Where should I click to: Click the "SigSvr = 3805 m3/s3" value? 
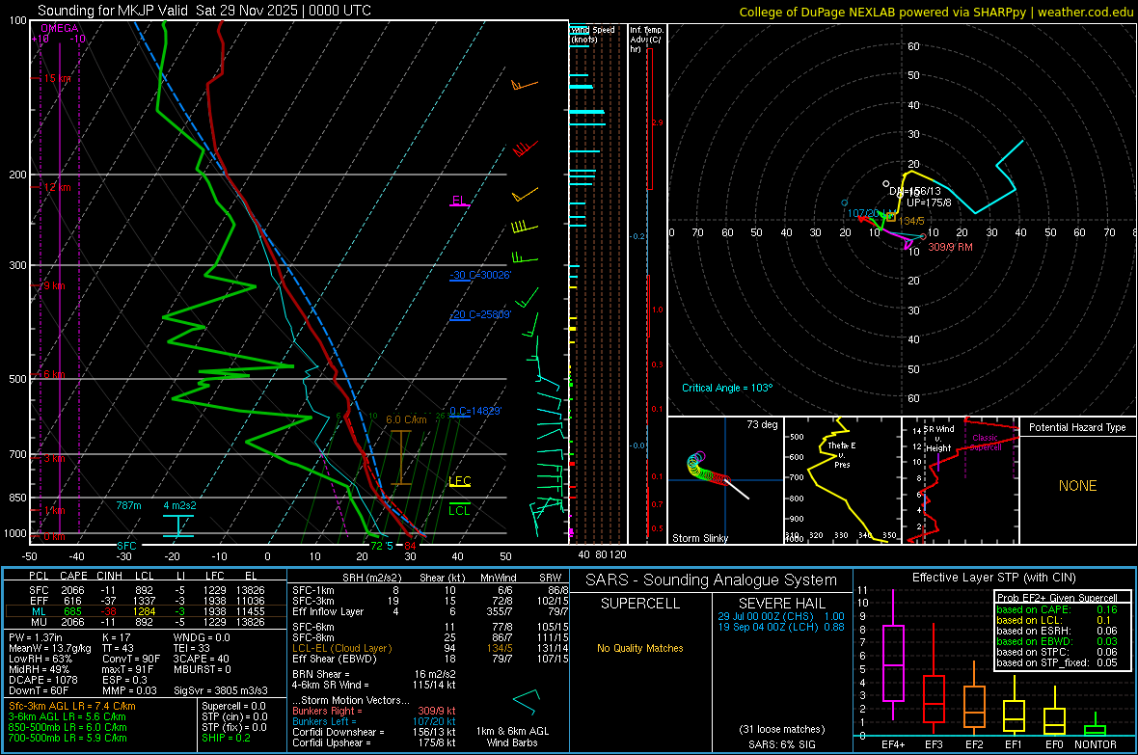221,690
